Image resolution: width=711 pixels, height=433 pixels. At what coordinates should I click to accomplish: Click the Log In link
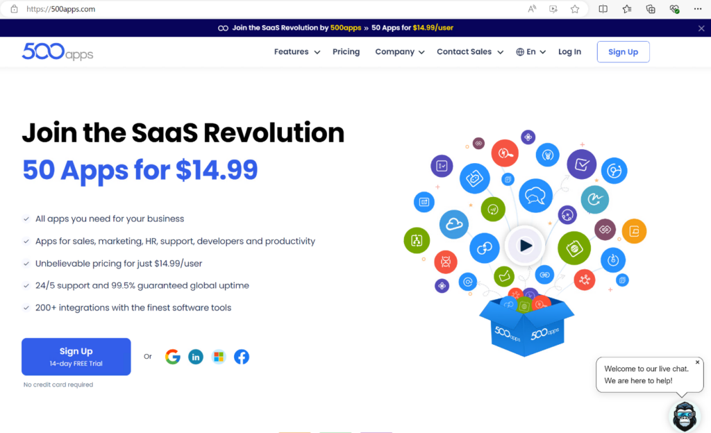(569, 51)
